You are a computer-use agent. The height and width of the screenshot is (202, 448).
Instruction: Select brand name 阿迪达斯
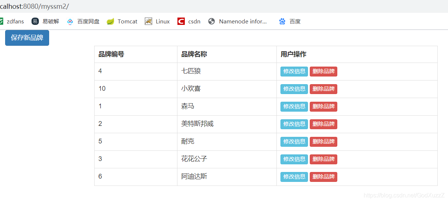click(194, 176)
